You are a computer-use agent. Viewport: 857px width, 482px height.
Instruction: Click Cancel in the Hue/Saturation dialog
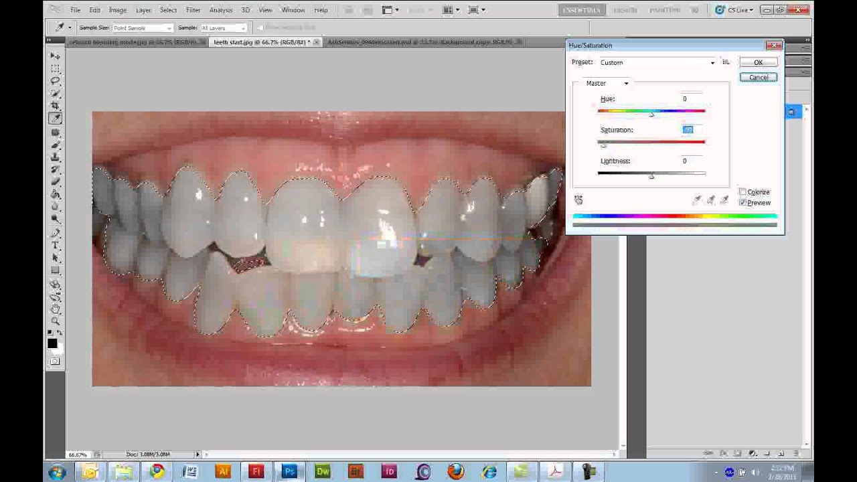click(759, 78)
